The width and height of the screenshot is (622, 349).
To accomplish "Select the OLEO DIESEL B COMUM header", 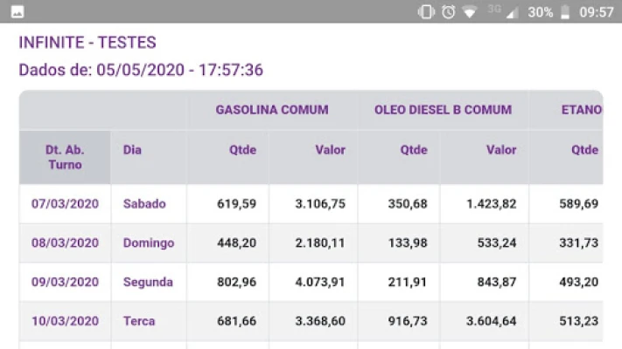I will point(443,110).
